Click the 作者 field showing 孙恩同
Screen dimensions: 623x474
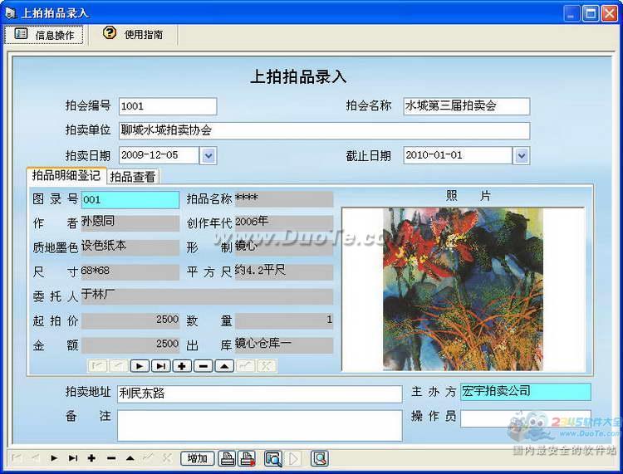(x=130, y=223)
